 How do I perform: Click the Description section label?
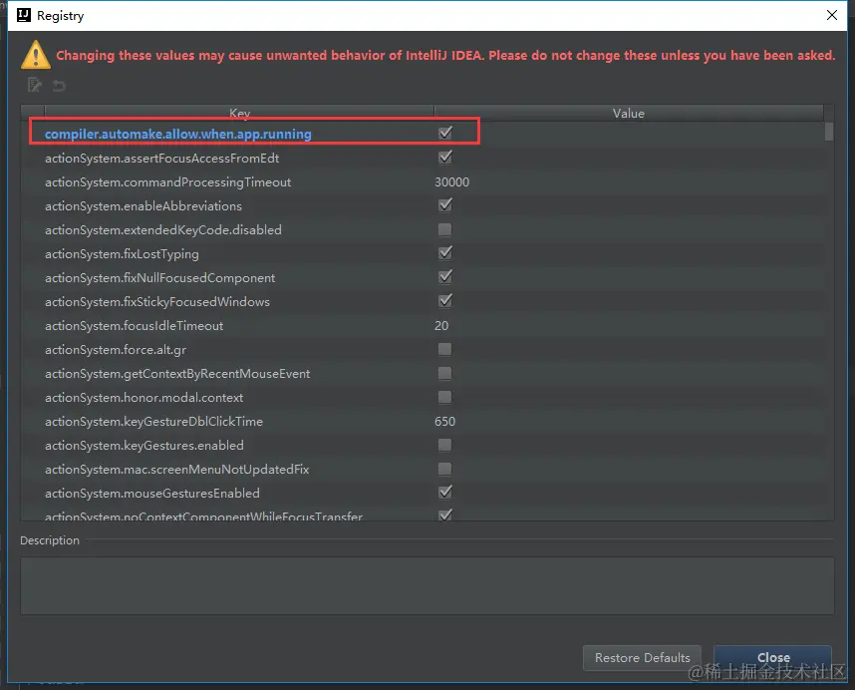[50, 540]
